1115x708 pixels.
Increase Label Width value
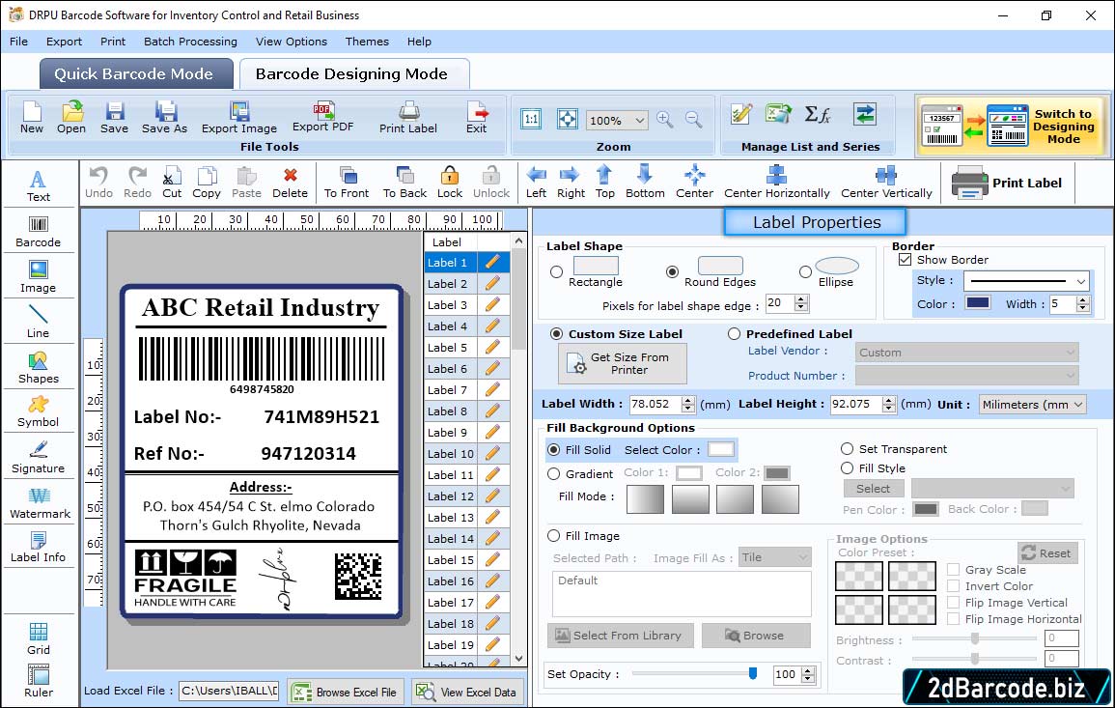(x=687, y=401)
